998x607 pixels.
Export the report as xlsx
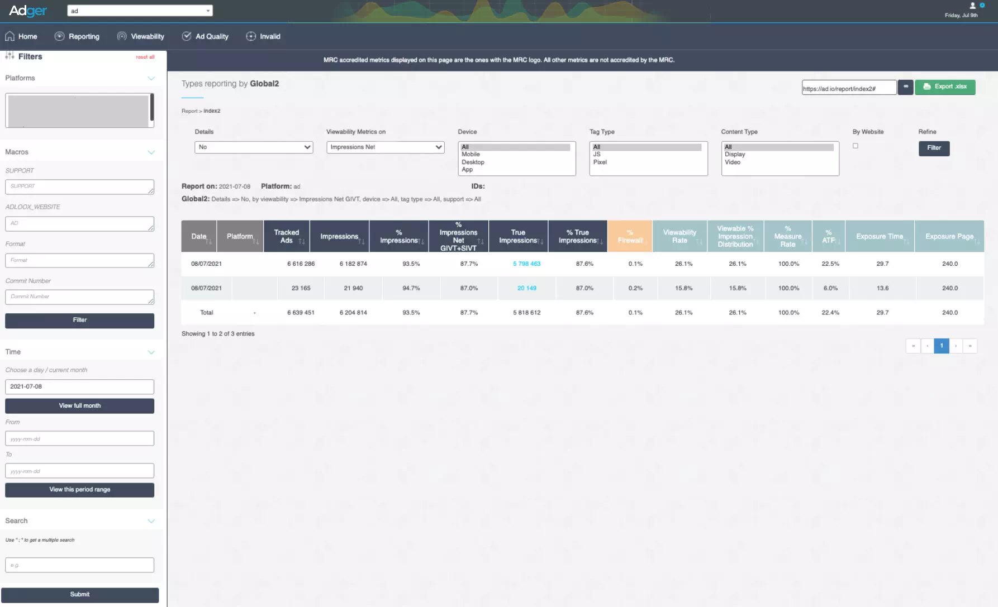[x=944, y=87]
